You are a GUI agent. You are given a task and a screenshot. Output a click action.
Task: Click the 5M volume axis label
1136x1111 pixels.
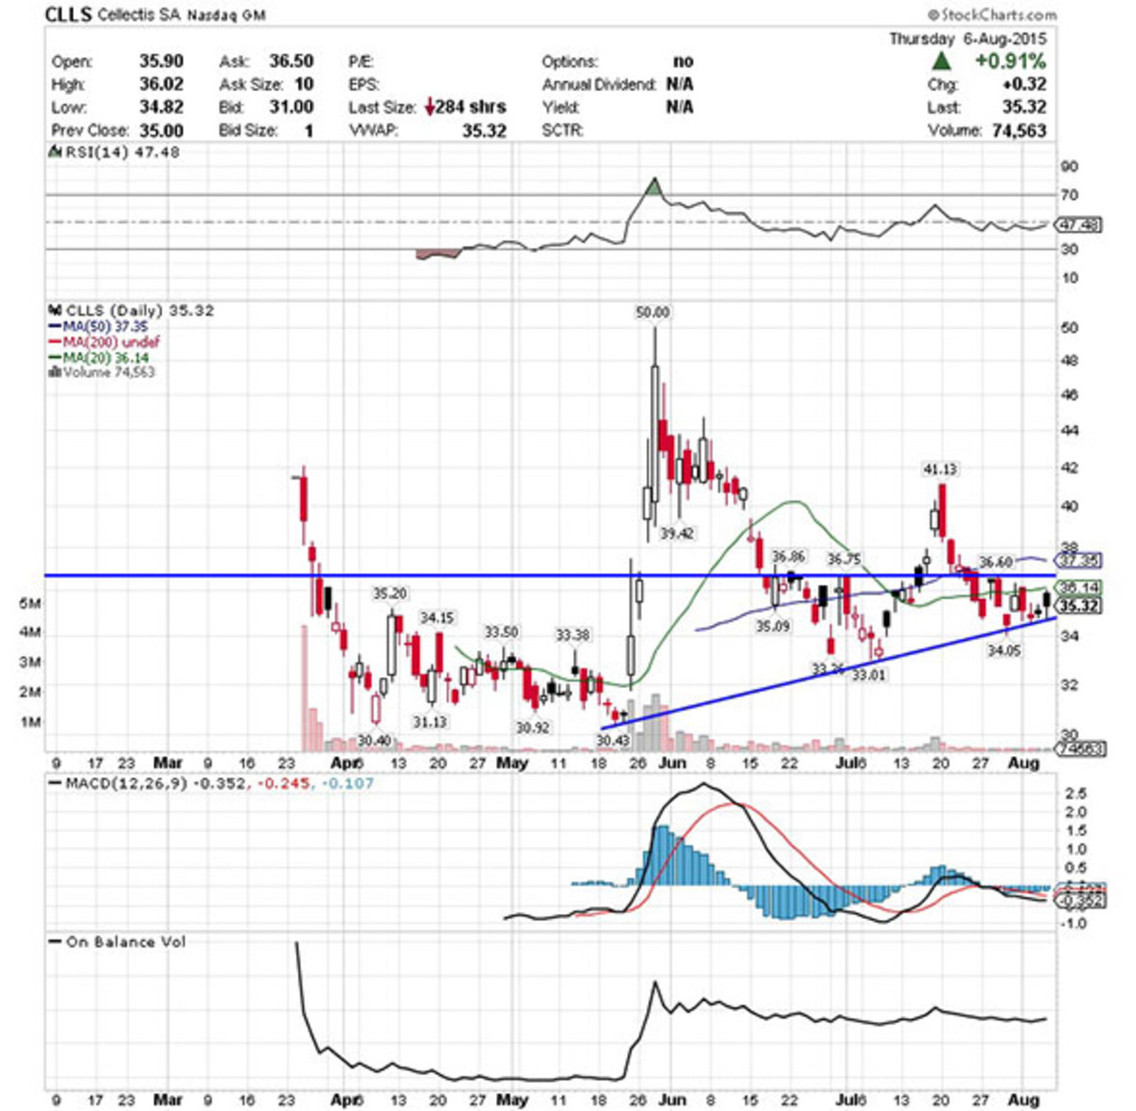(x=29, y=603)
